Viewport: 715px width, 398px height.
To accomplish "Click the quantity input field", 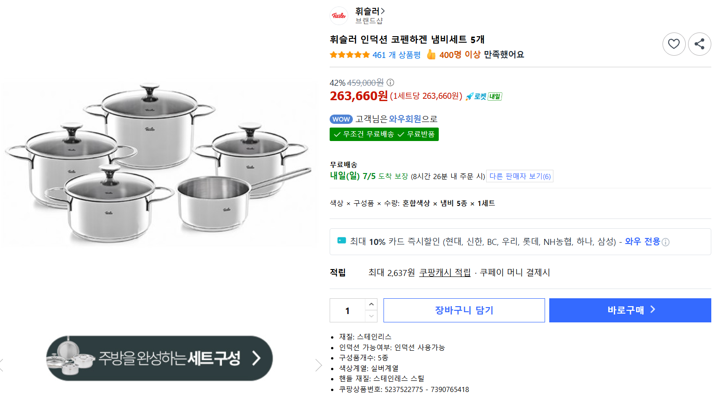I will coord(347,310).
